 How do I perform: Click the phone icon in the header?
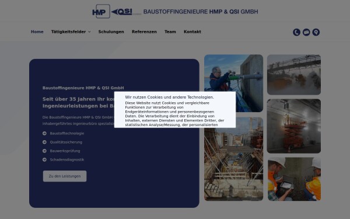296,32
